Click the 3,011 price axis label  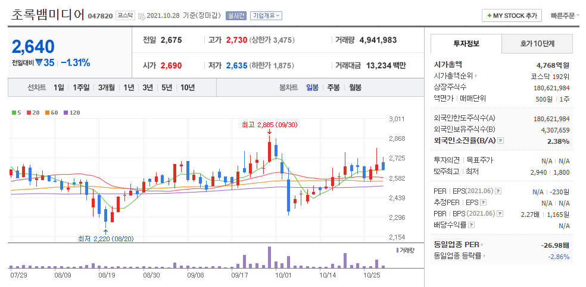(x=397, y=119)
